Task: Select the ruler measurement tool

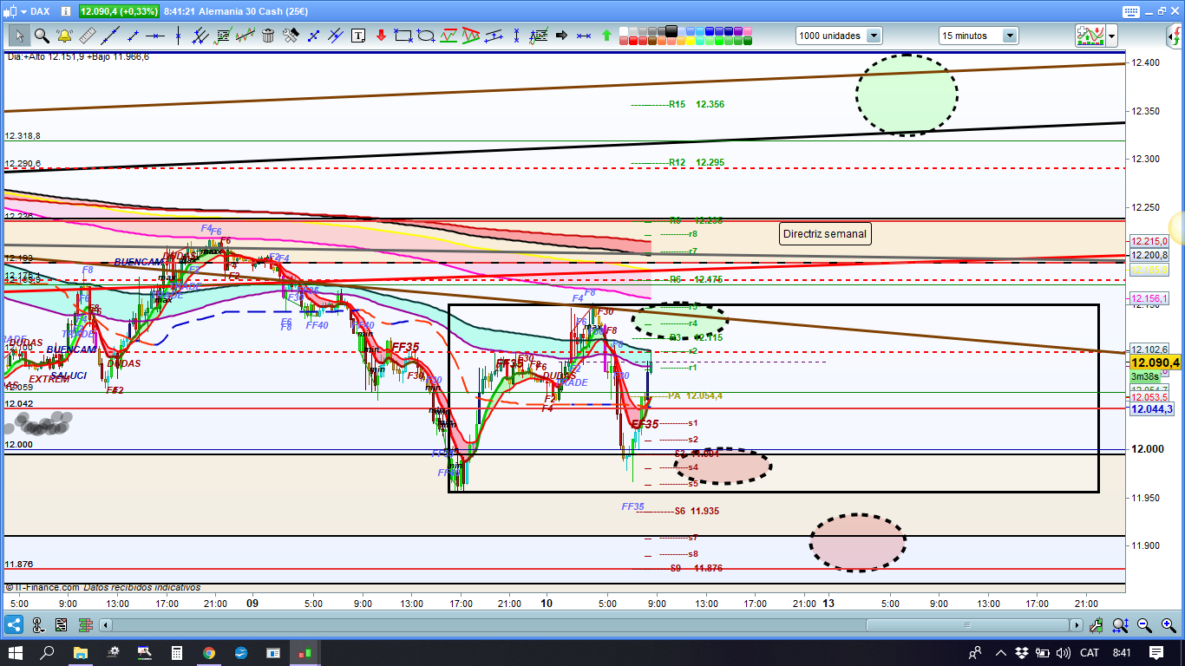Action: pyautogui.click(x=87, y=36)
